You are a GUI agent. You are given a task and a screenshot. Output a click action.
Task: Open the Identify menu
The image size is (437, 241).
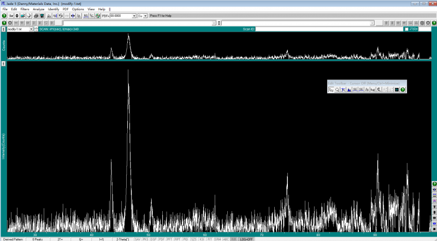(54, 9)
